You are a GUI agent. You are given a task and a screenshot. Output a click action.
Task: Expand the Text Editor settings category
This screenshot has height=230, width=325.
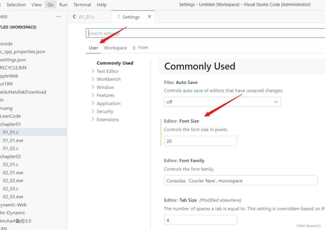point(108,71)
